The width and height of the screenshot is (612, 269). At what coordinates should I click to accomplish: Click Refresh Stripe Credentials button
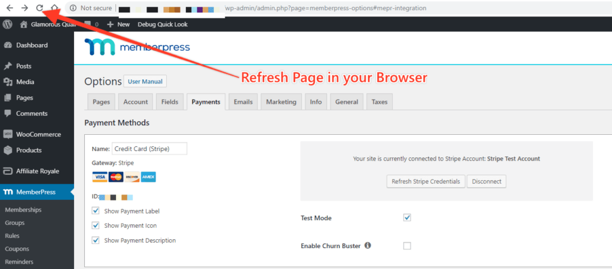click(x=426, y=181)
